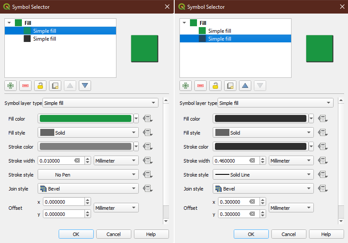Move layer down in left Symbol Selector
This screenshot has height=243, width=348.
pos(85,86)
